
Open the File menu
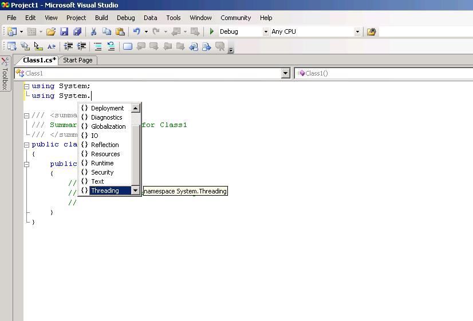[11, 18]
